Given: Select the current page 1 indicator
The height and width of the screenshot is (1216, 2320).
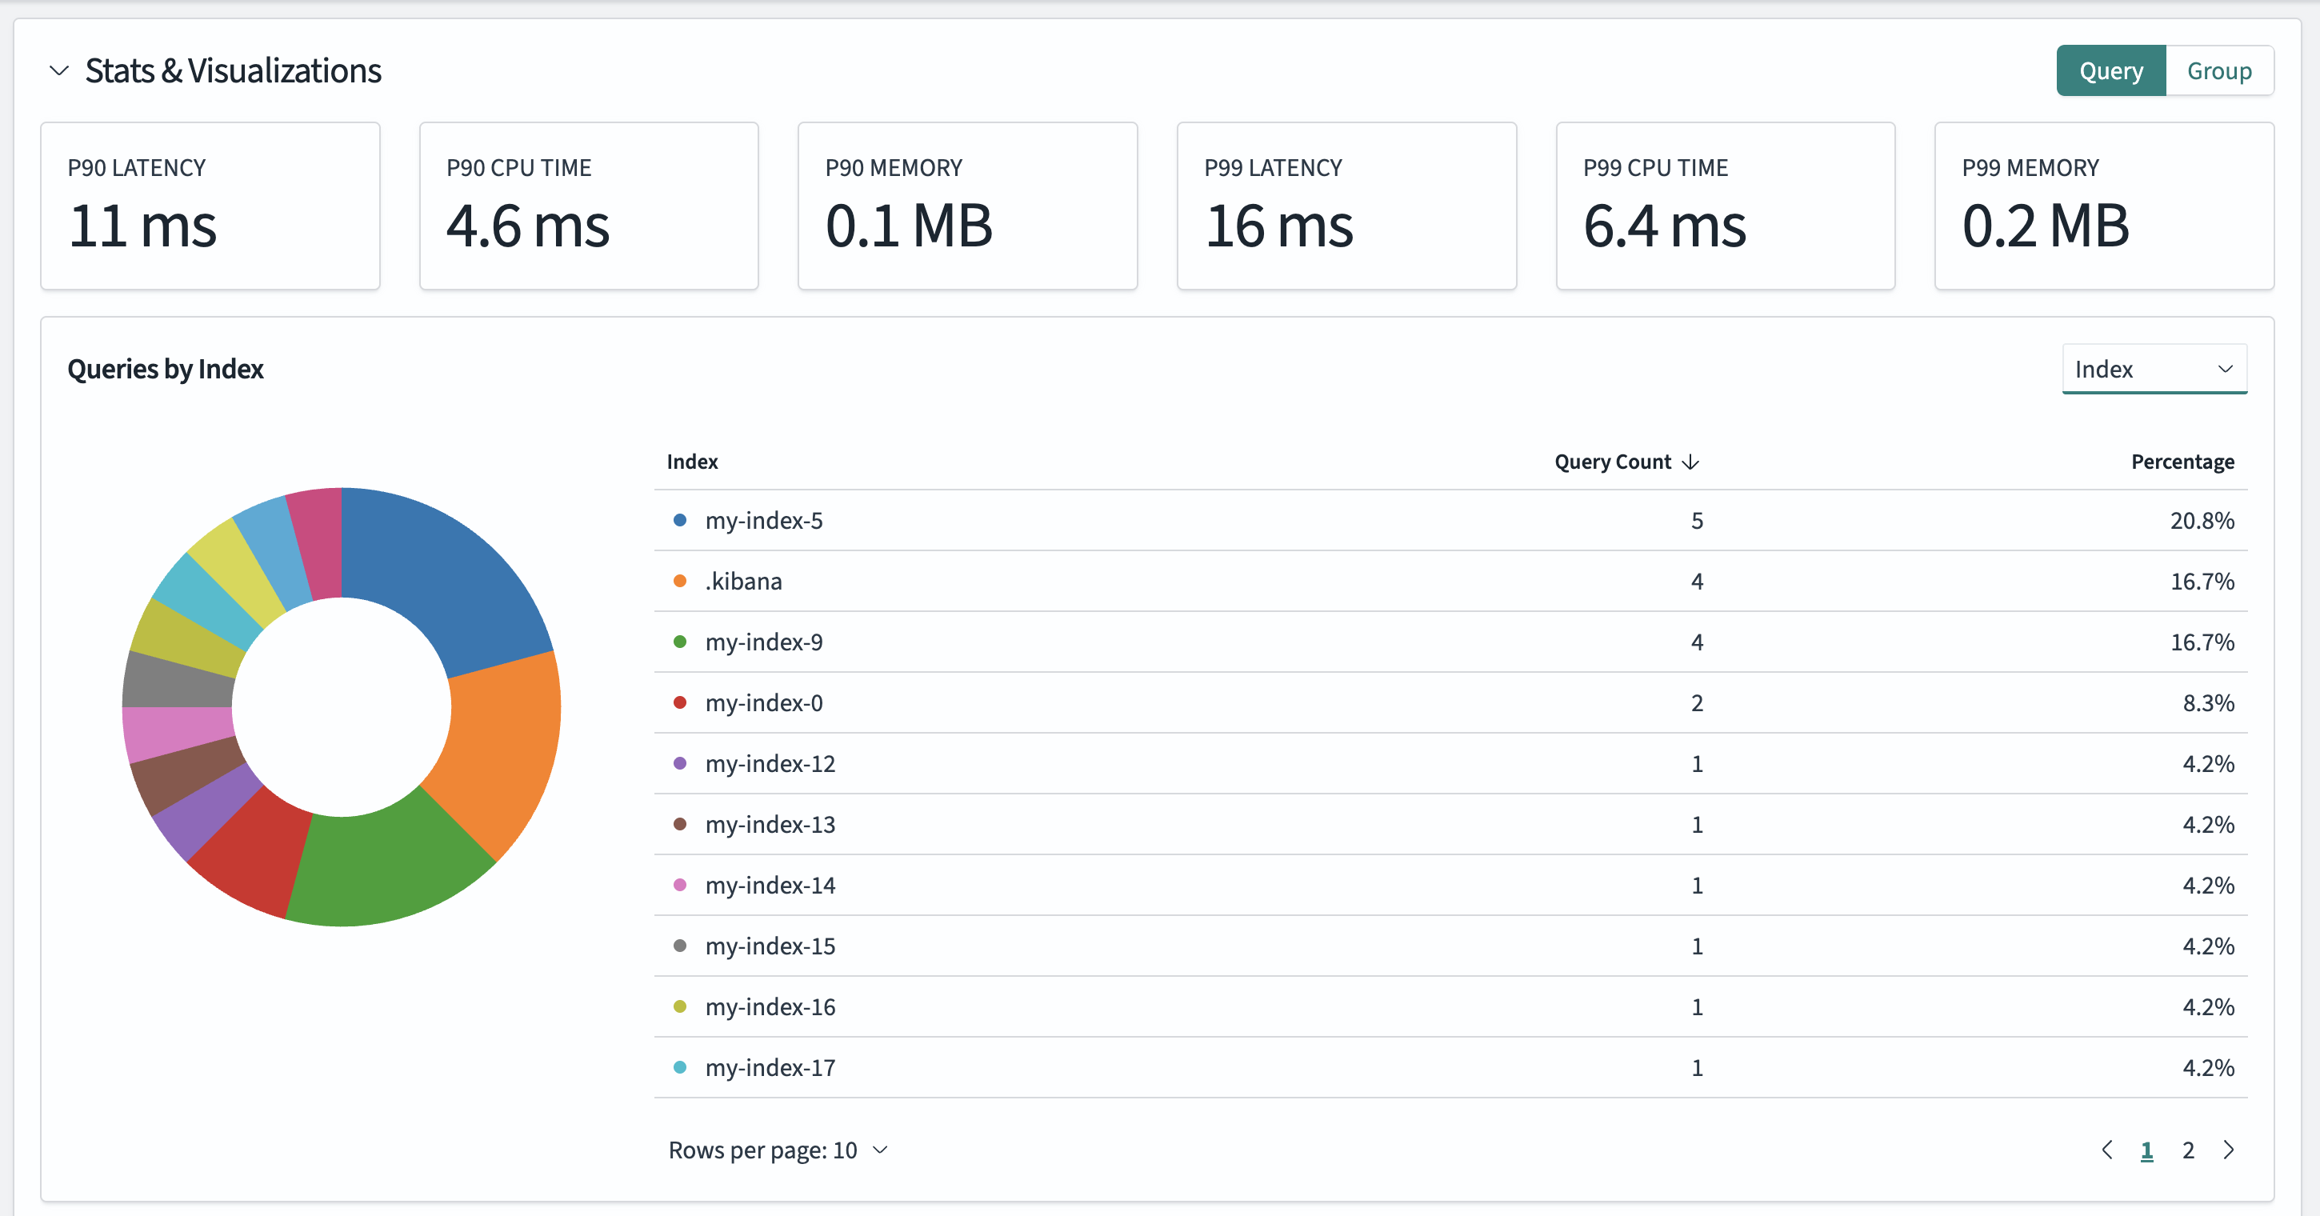Looking at the screenshot, I should tap(2146, 1150).
